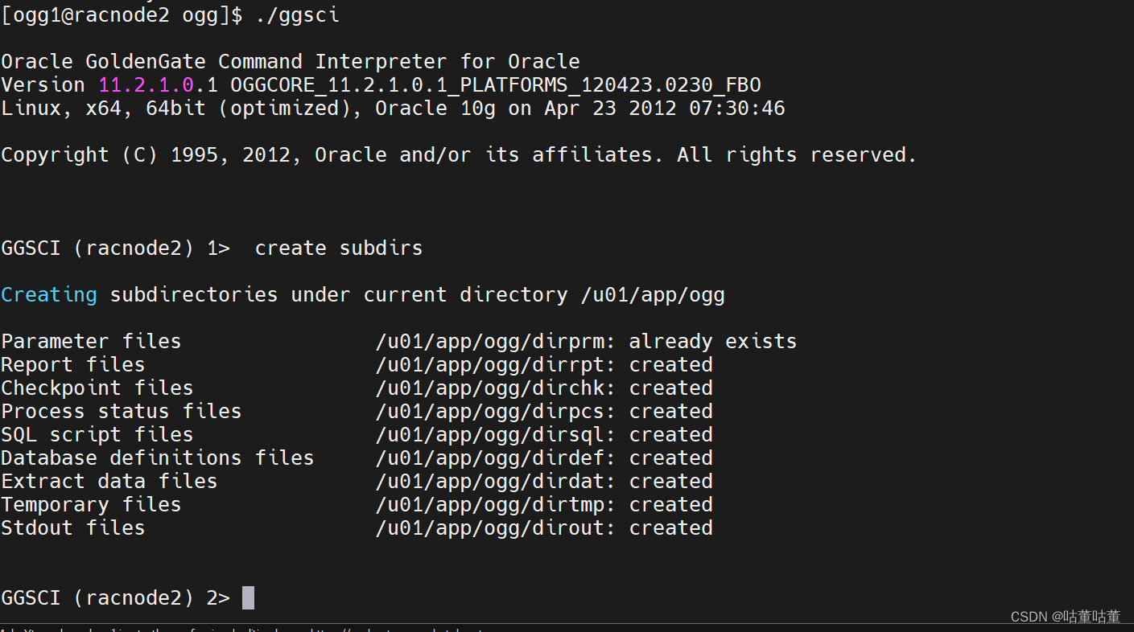Click the blinking cursor at GGSCI prompt
This screenshot has width=1134, height=632.
pyautogui.click(x=247, y=597)
